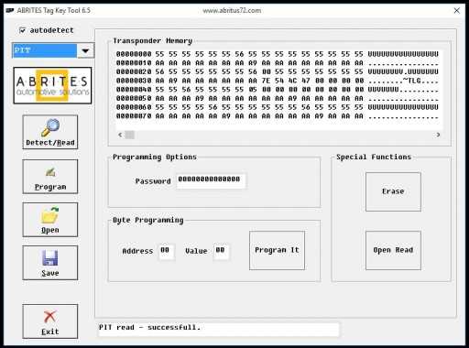Click the 'Transponder Memory' group label
This screenshot has width=469, height=348.
pyautogui.click(x=153, y=41)
